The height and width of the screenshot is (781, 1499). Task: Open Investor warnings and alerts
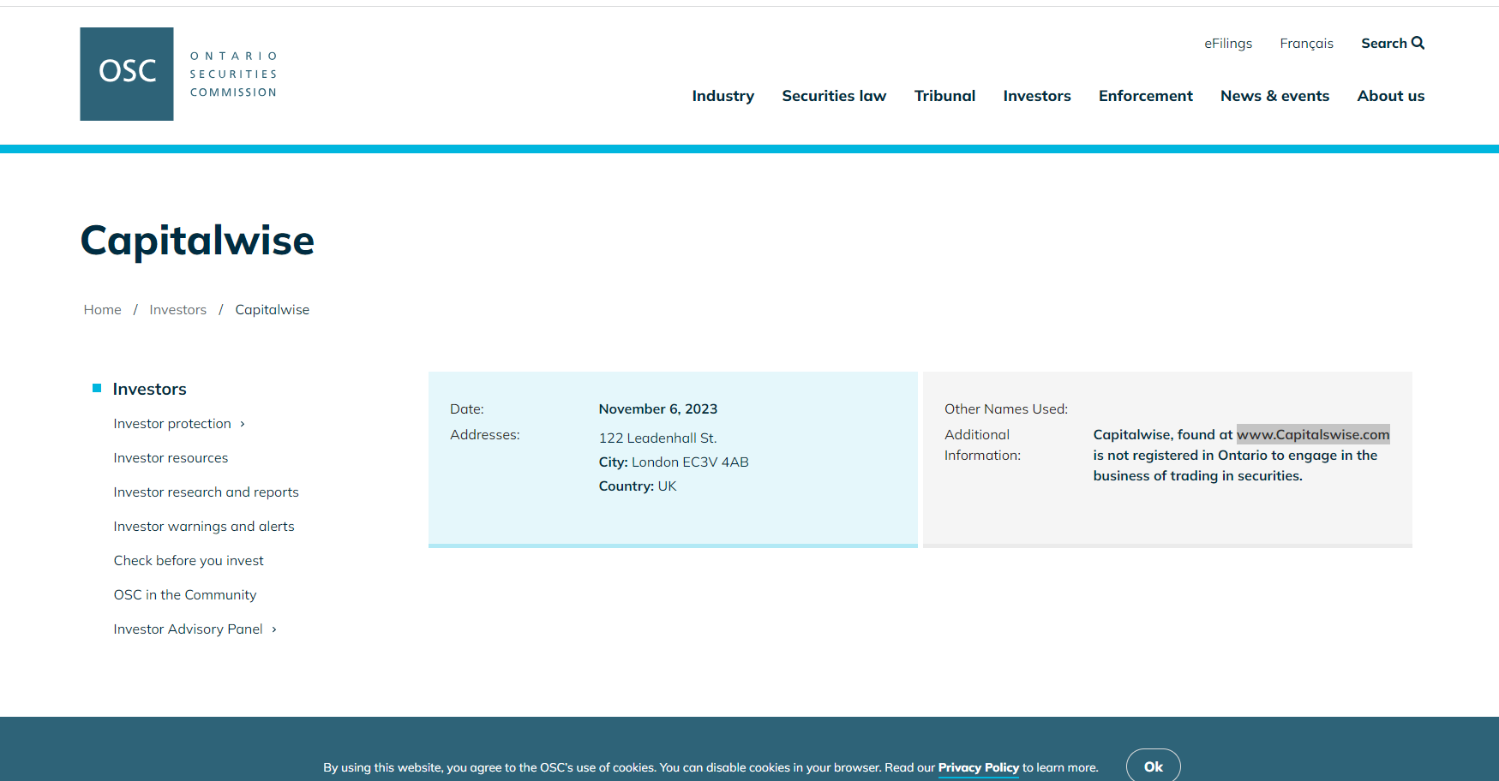pyautogui.click(x=204, y=527)
